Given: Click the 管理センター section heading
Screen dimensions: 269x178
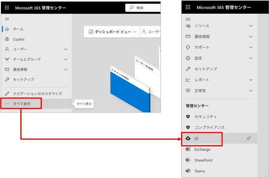Looking at the screenshot, I should (x=197, y=106).
